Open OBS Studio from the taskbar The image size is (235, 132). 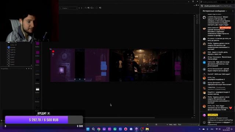tap(142, 129)
